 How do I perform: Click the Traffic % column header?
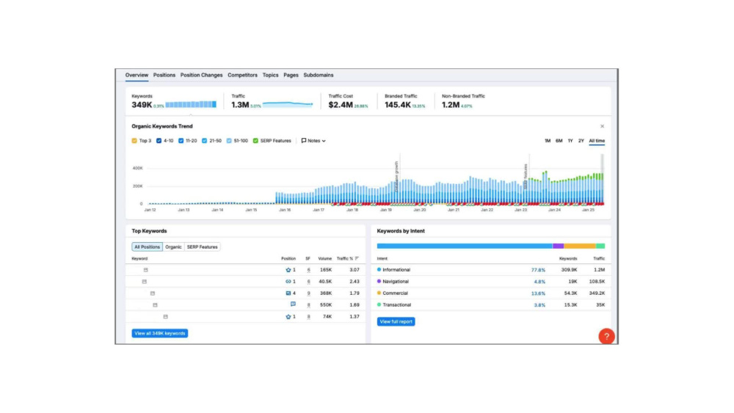(x=344, y=258)
